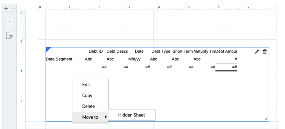
Task: Open the hidden sheet icon in sidebar
Action: coord(10,36)
